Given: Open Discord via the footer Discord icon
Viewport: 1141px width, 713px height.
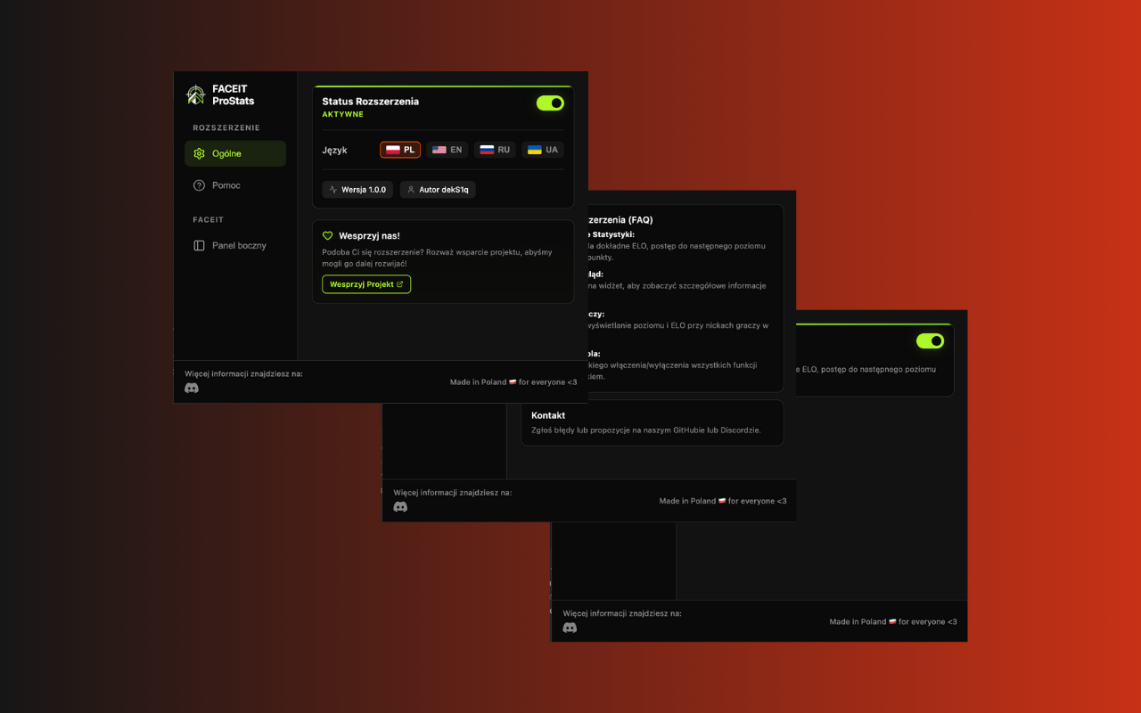Looking at the screenshot, I should pyautogui.click(x=192, y=388).
